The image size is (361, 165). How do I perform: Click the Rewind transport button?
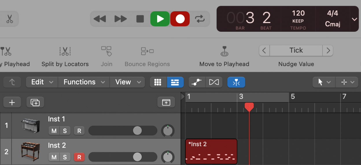tap(100, 19)
